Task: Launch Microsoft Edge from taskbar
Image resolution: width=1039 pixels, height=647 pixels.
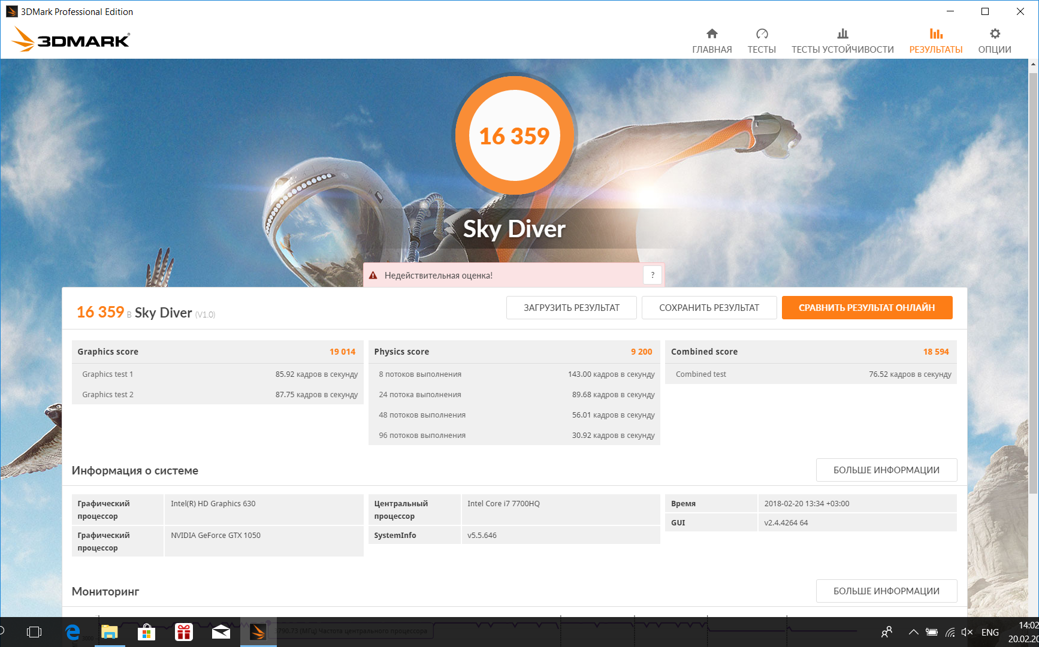Action: tap(73, 632)
